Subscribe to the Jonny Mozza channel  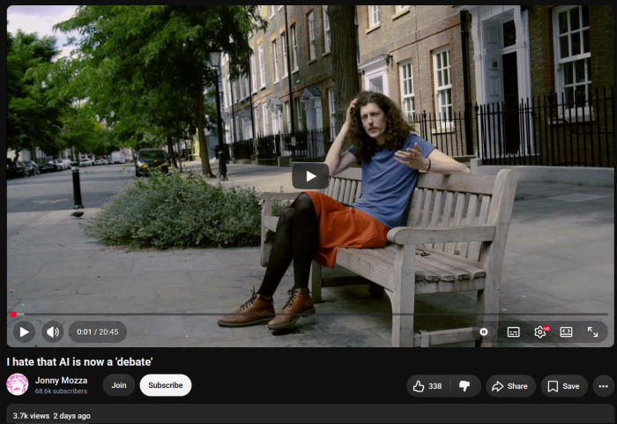(166, 385)
